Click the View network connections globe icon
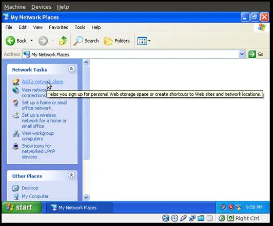Viewport: 273px width, 226px height. [16, 91]
